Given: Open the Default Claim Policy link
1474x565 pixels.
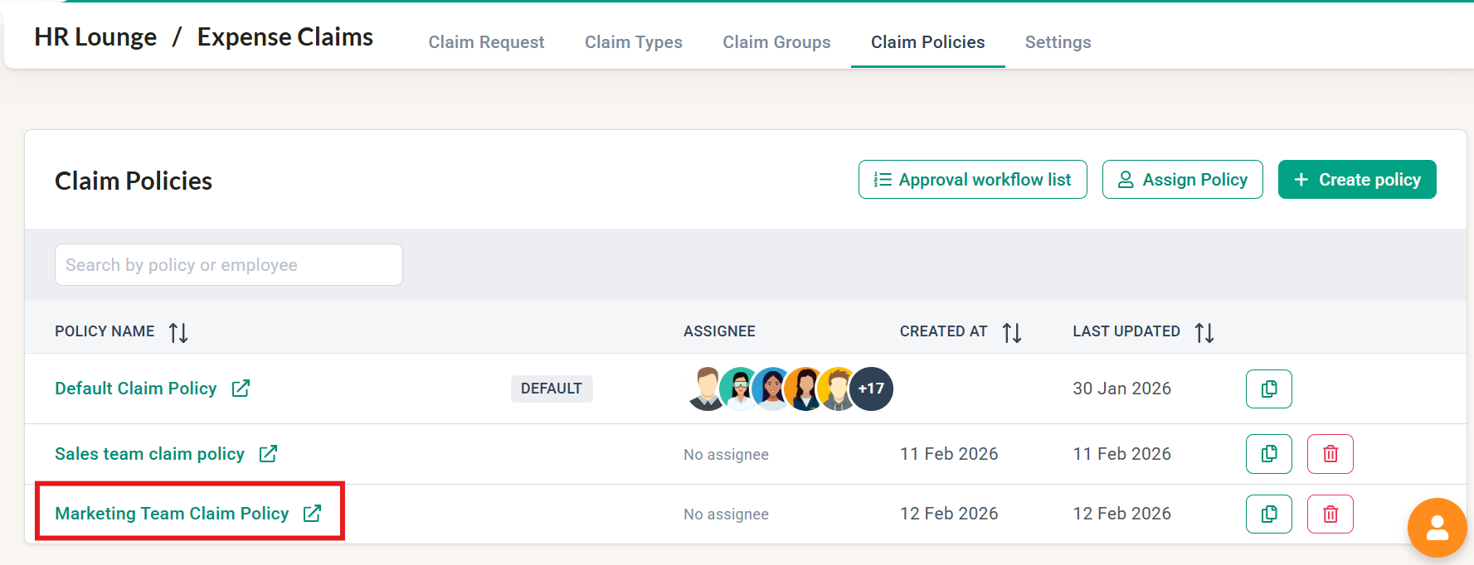Looking at the screenshot, I should point(135,389).
